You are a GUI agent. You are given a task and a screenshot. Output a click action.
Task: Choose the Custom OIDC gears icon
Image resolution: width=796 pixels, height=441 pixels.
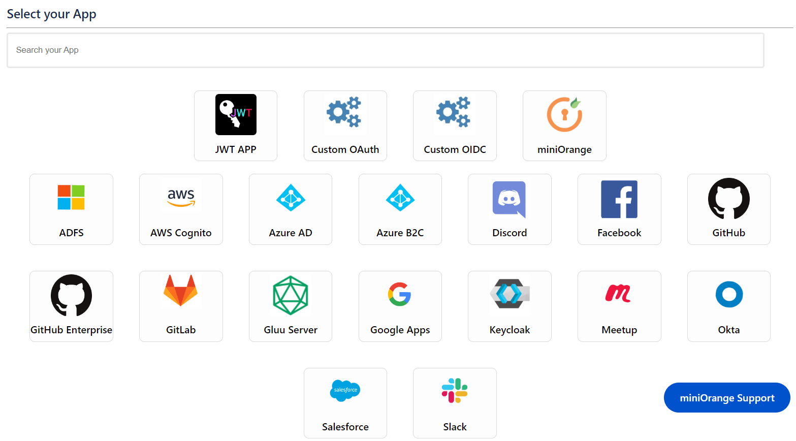454,112
